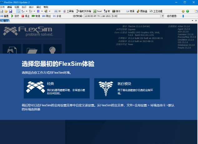Click the 'Conveyor 23.2.0' module text
This screenshot has height=144, width=198.
[186, 34]
